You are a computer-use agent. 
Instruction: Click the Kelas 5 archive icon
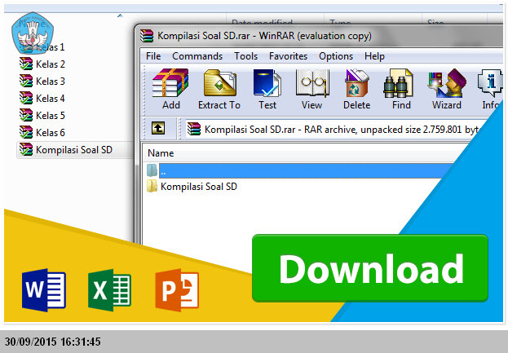26,115
